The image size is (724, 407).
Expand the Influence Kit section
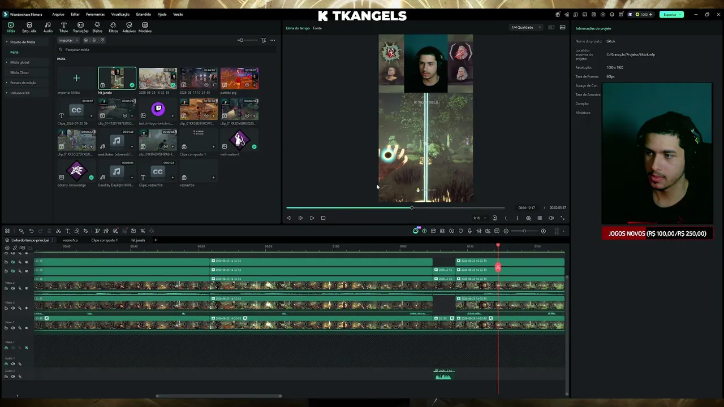7,93
